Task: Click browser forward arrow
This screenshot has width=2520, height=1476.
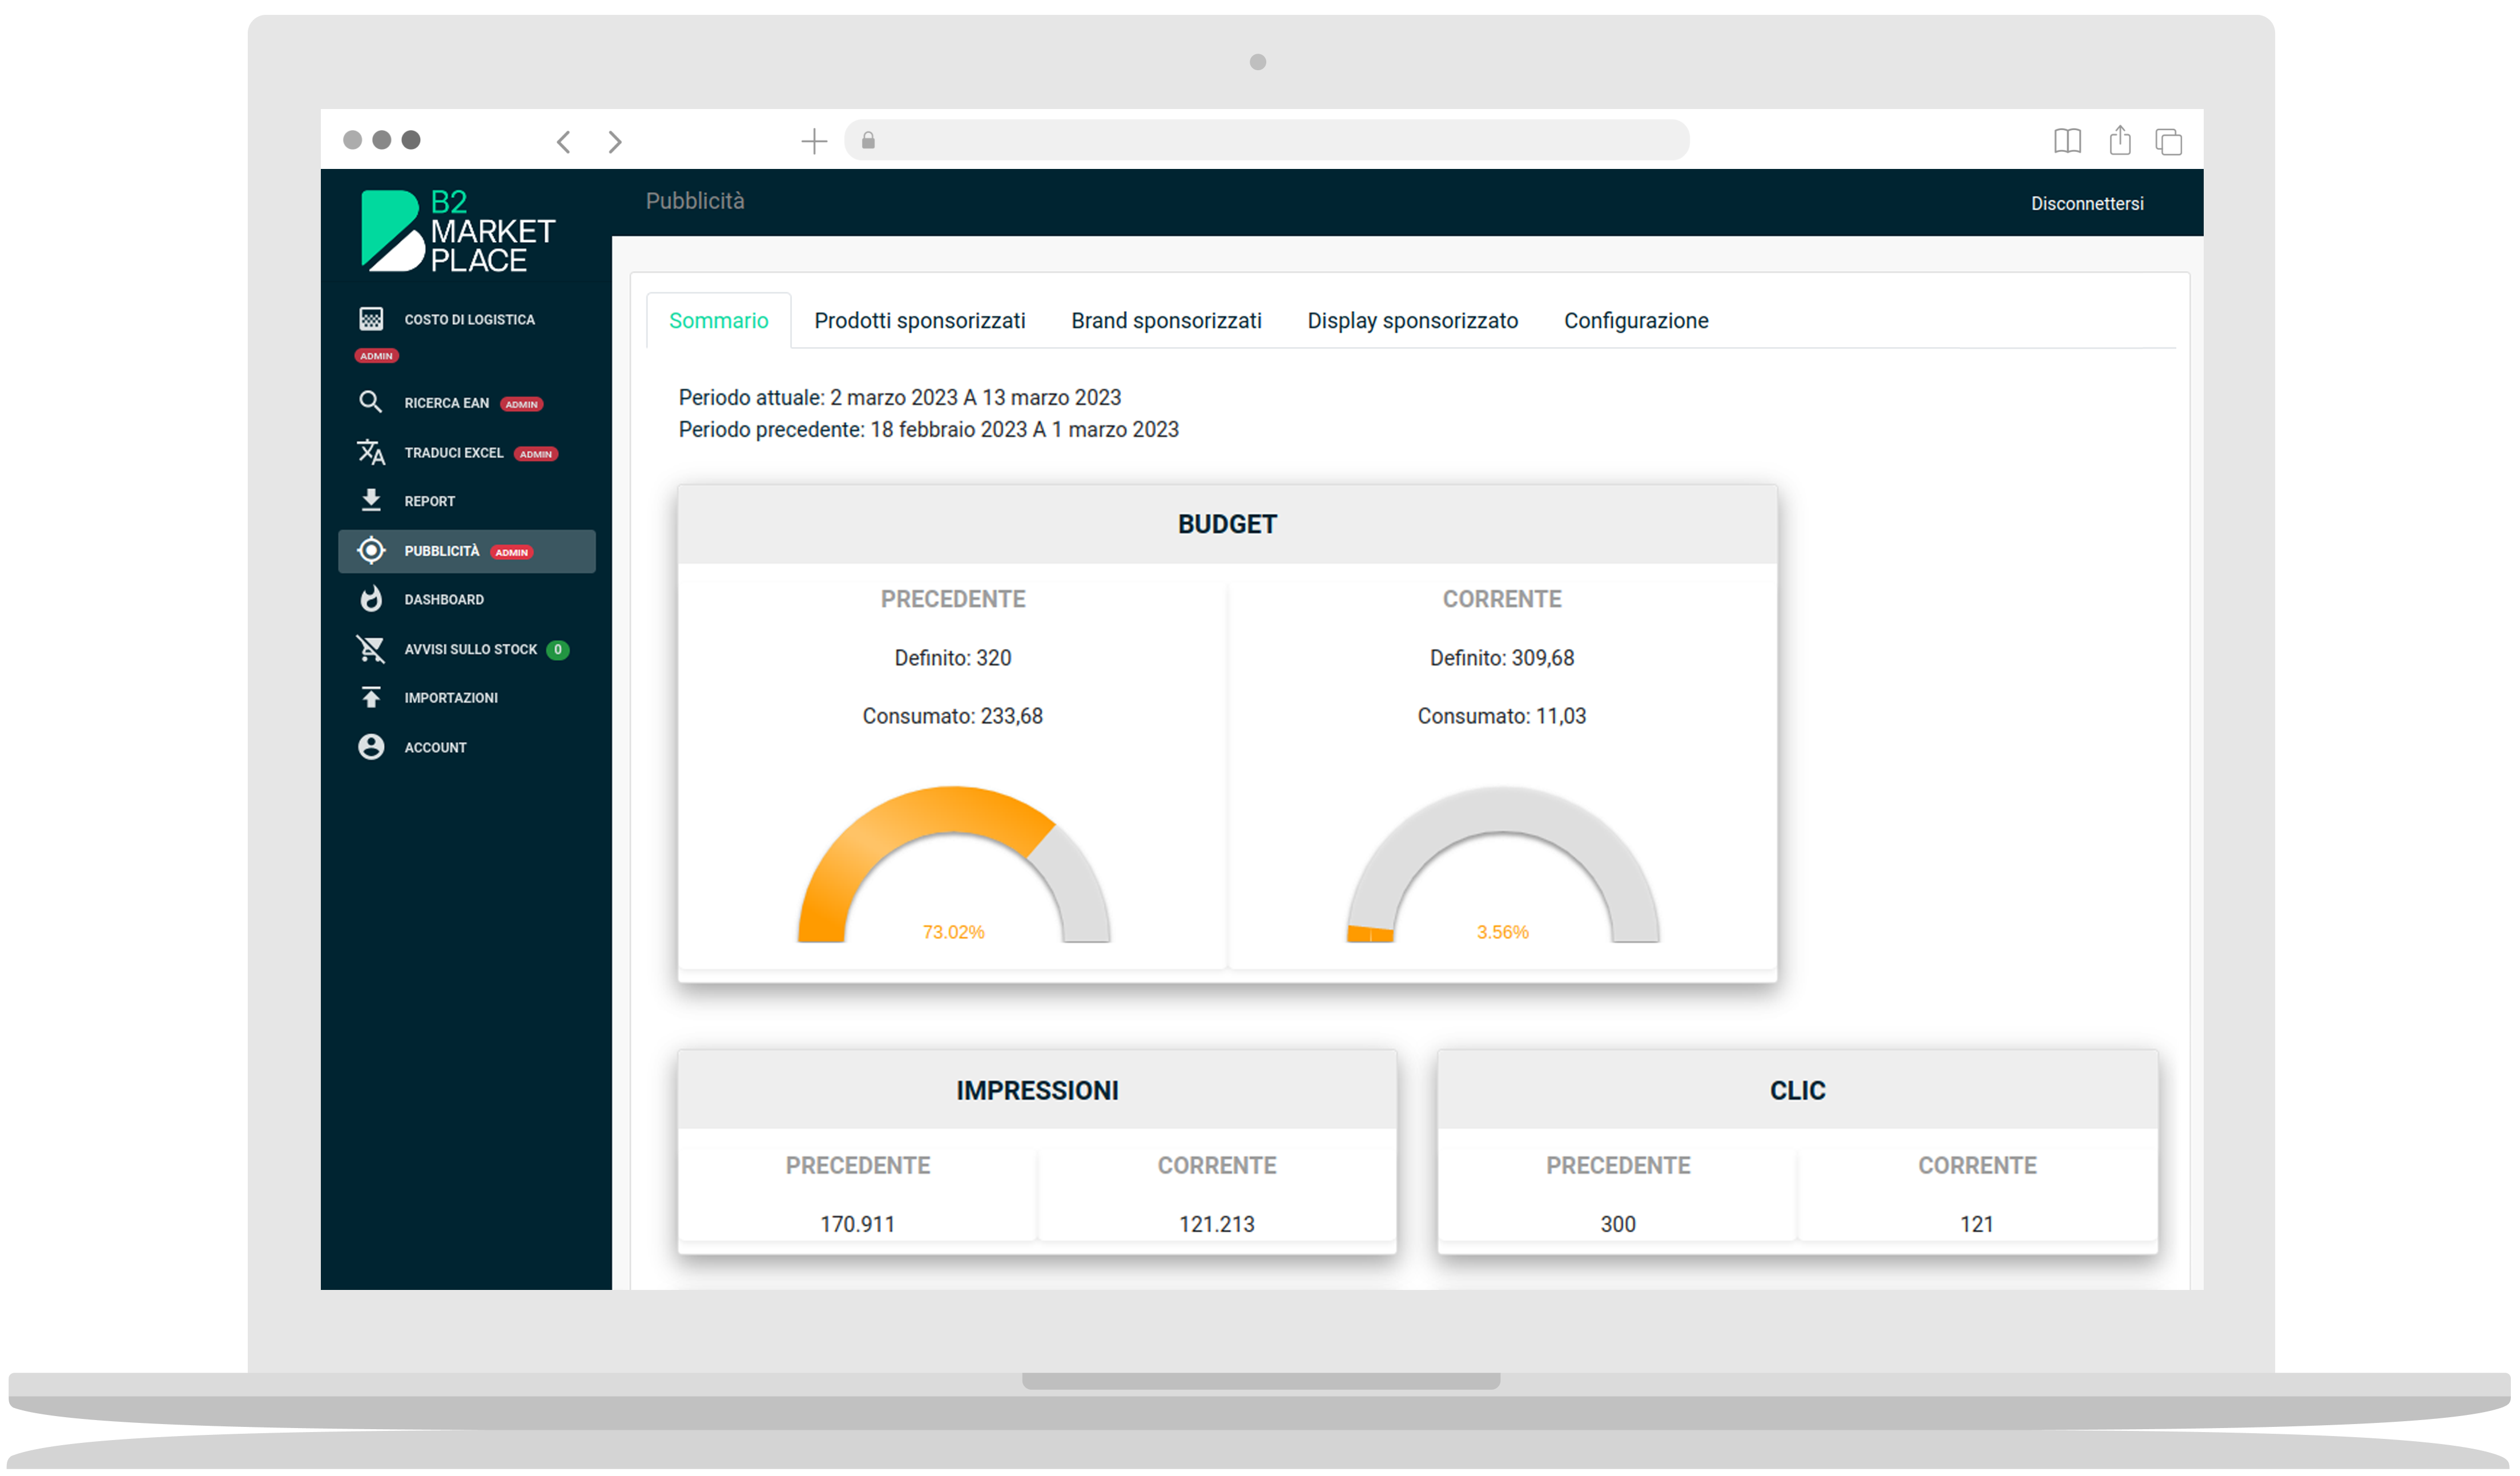Action: click(615, 142)
